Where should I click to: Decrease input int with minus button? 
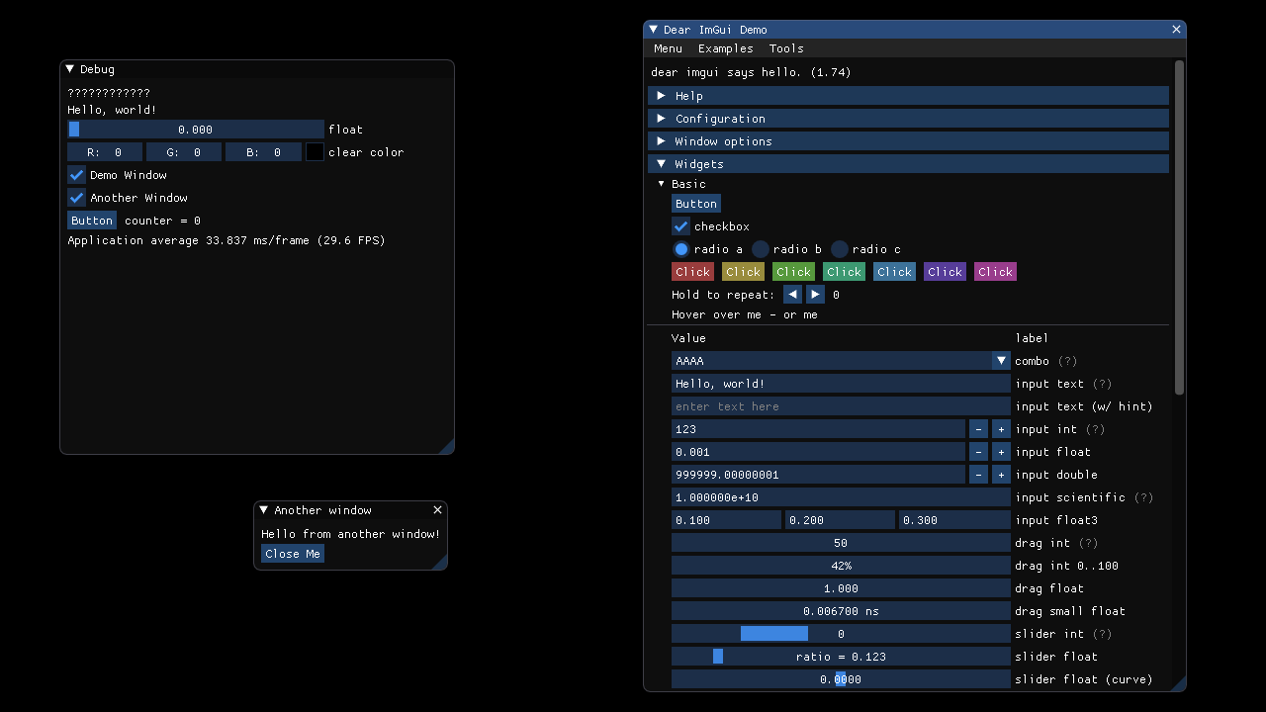coord(978,429)
